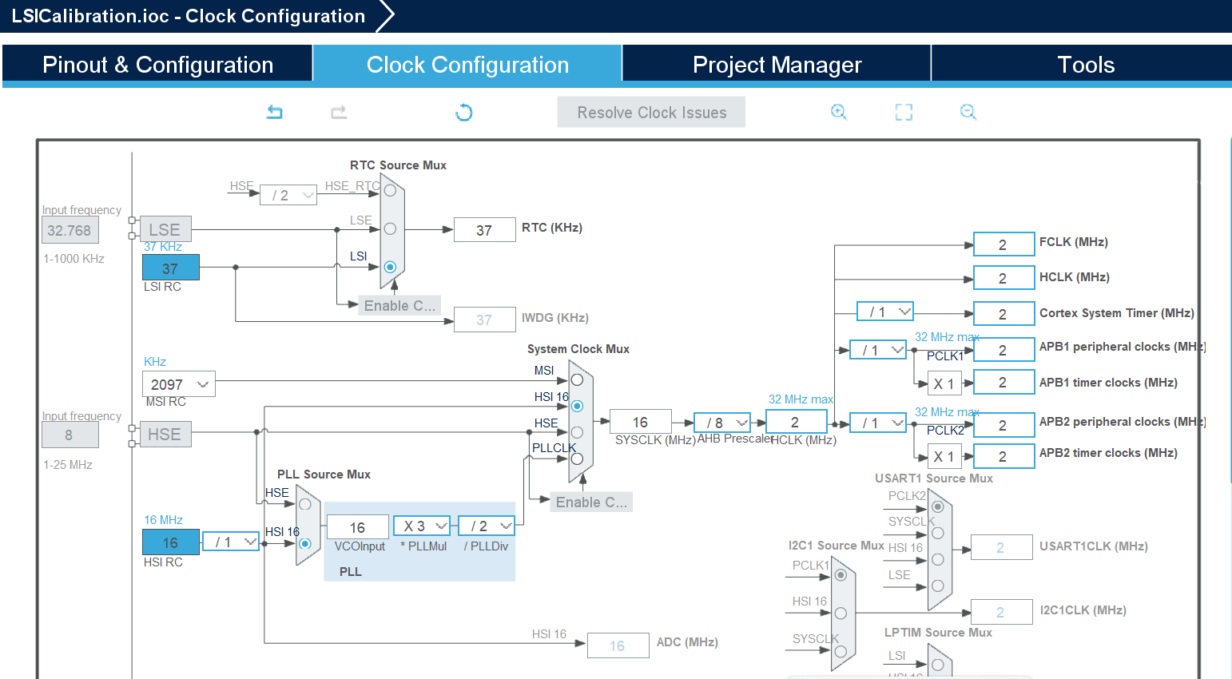The height and width of the screenshot is (679, 1232).
Task: Click the redo arrow icon
Action: coord(339,112)
